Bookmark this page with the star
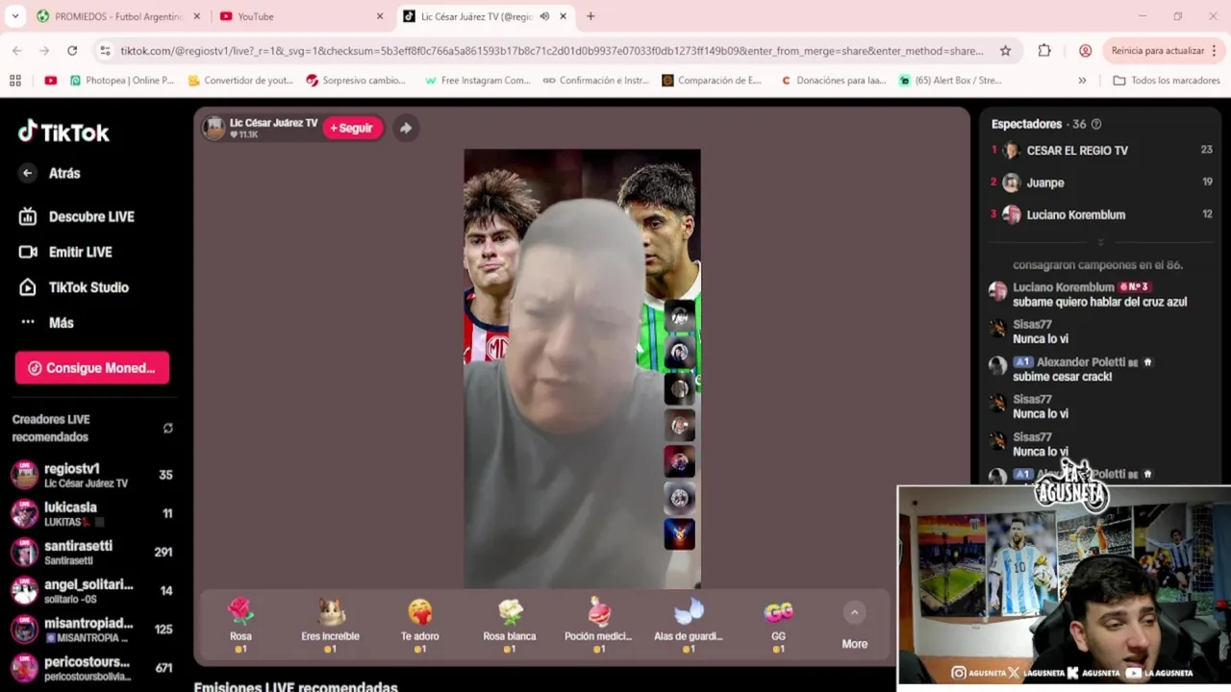The height and width of the screenshot is (692, 1231). click(x=1005, y=51)
